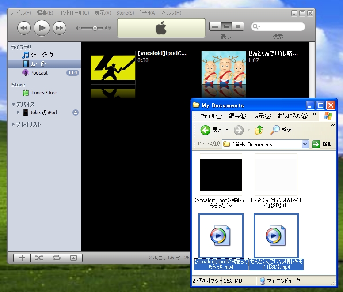
Task: Select tokix の iPod device
Action: (x=44, y=112)
